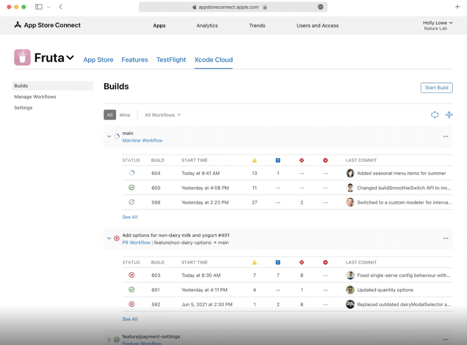The image size is (467, 345).
Task: Click See All under PR #401 builds
Action: 130,319
